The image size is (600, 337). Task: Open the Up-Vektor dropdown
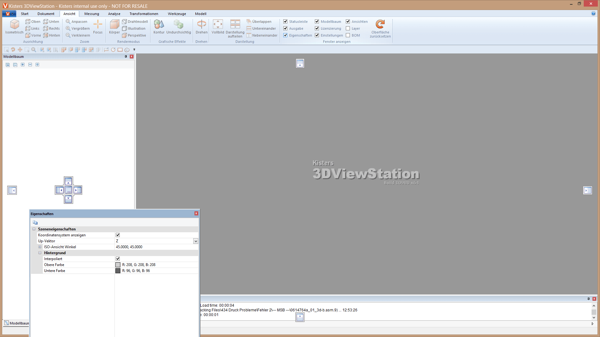click(x=196, y=241)
